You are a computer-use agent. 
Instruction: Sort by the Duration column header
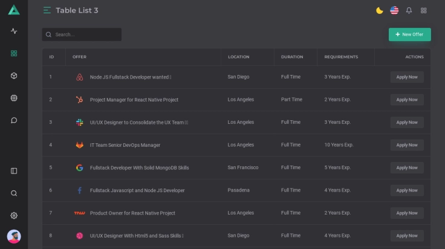[292, 57]
